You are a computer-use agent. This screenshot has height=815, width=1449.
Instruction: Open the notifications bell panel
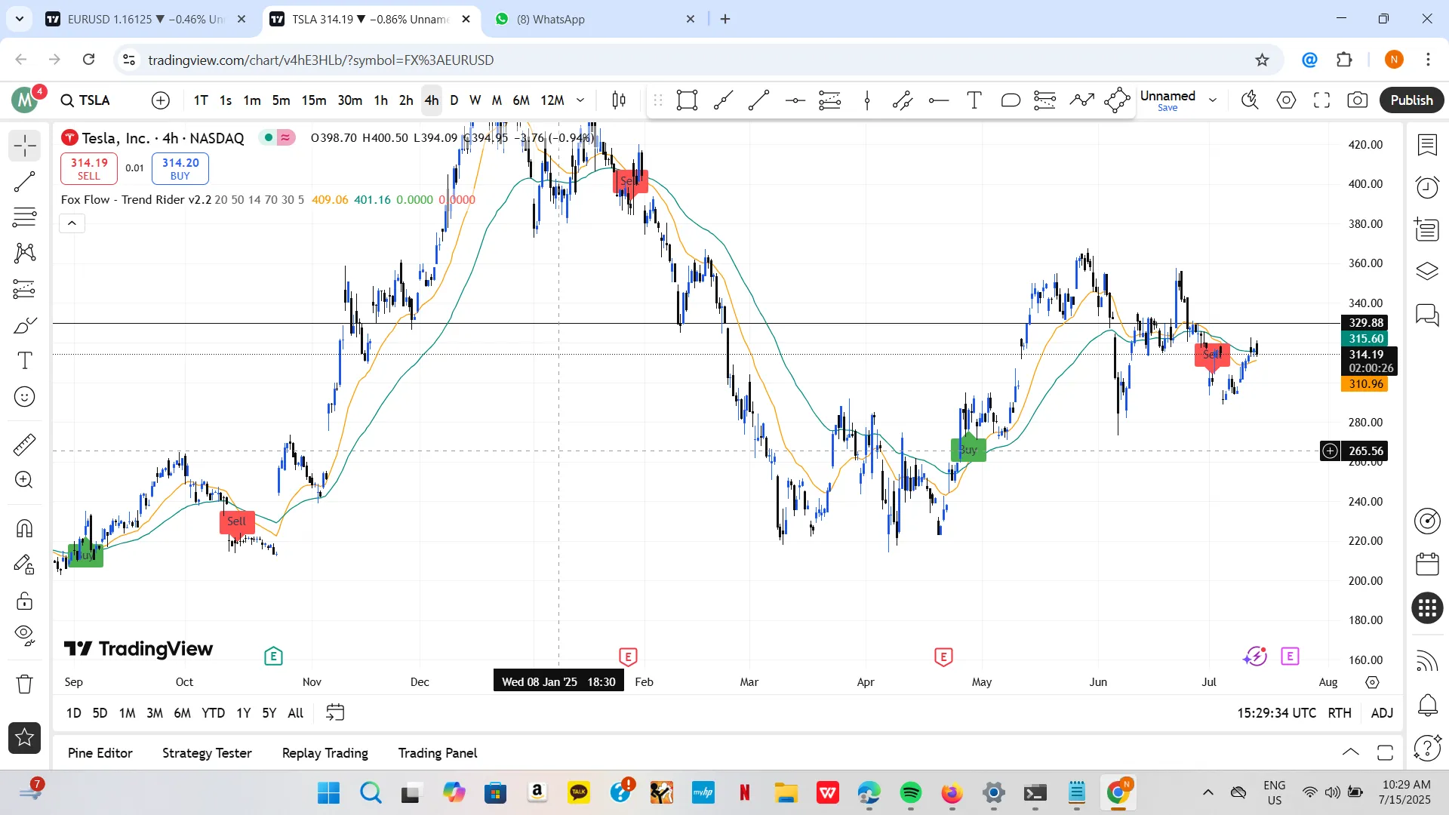click(1427, 706)
